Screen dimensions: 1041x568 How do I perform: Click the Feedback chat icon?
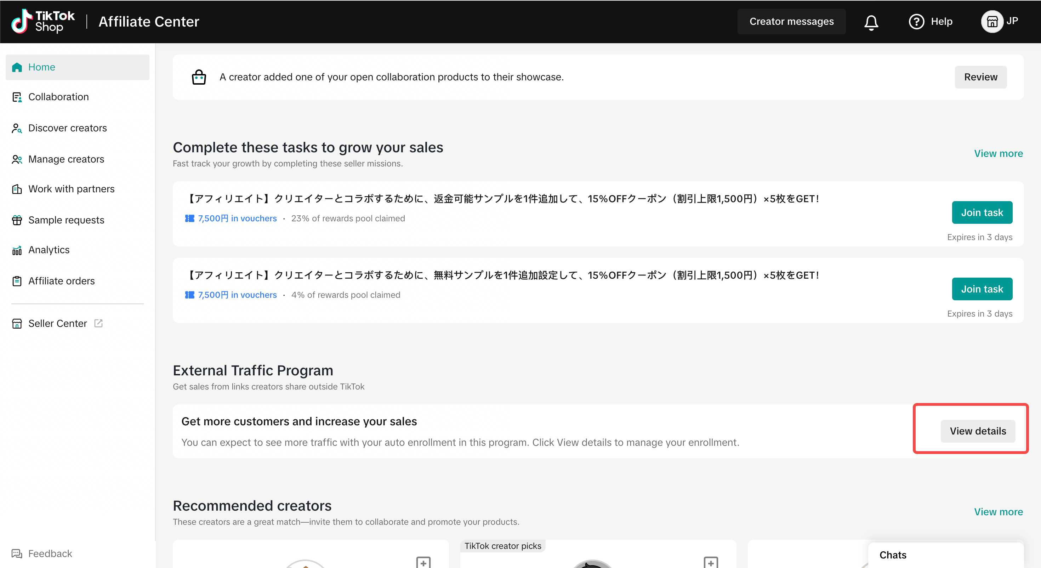pyautogui.click(x=17, y=553)
